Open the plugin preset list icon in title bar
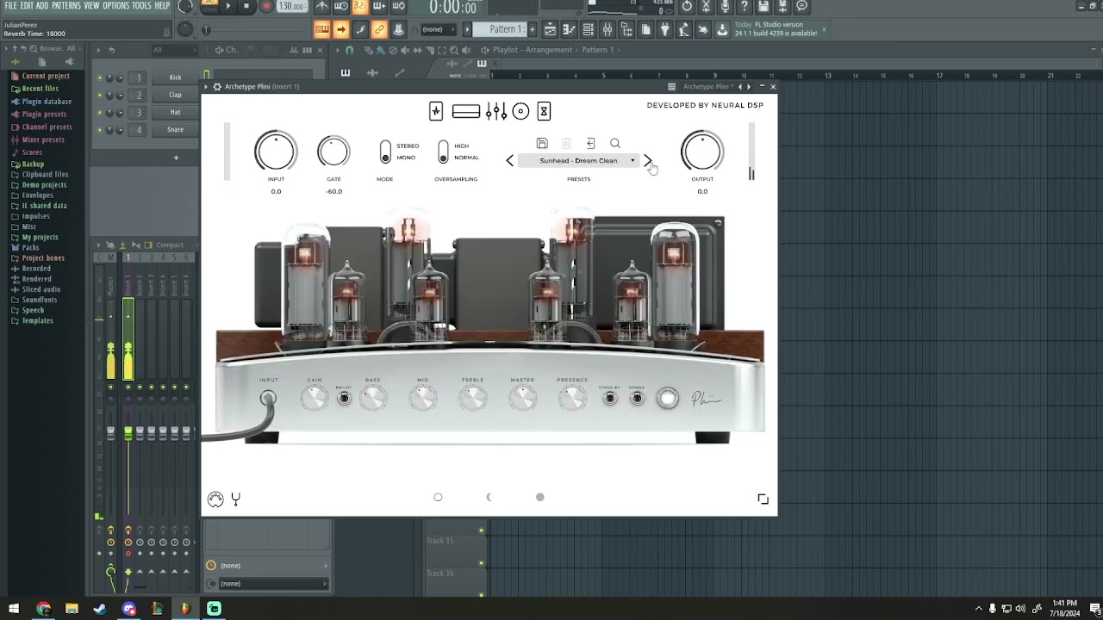The height and width of the screenshot is (620, 1103). [x=671, y=87]
